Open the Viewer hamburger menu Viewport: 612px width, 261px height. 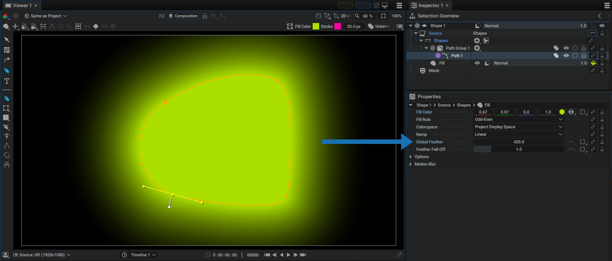point(399,6)
